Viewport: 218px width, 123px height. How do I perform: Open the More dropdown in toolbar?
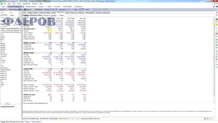[x=76, y=10]
